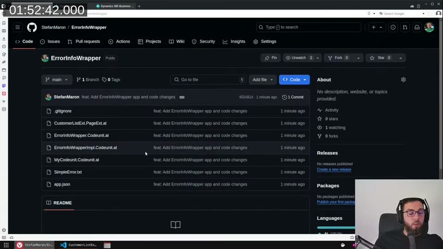
Task: Open Vivaldi notes panel icon
Action: 4,54
